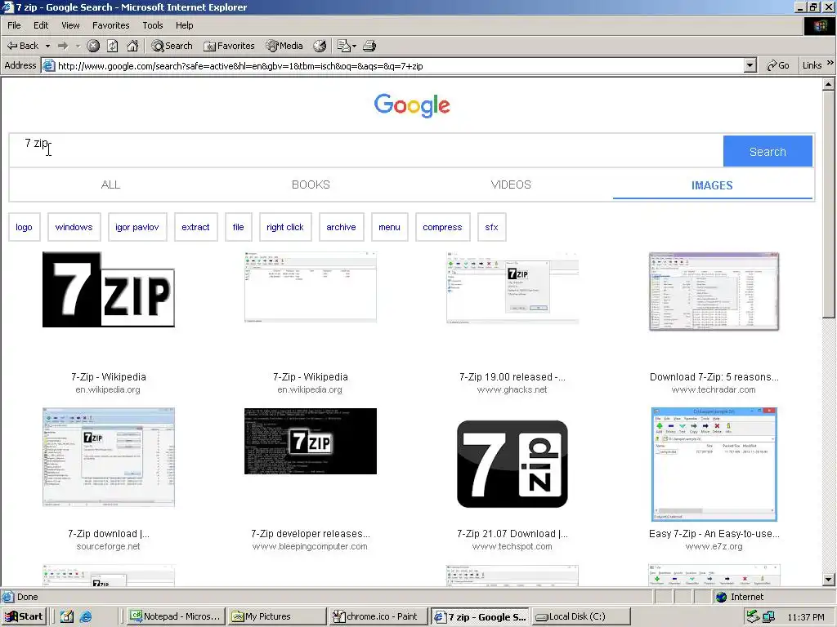Open the Easy 7-Zip e7z.org thumbnail
The width and height of the screenshot is (837, 627).
pyautogui.click(x=714, y=465)
